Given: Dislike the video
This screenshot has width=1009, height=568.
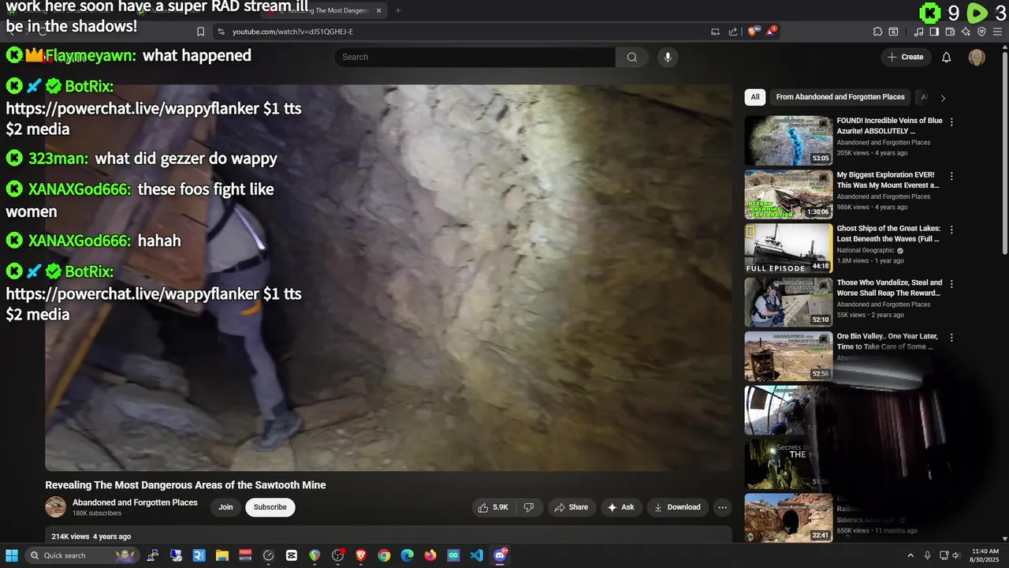Looking at the screenshot, I should pyautogui.click(x=529, y=507).
